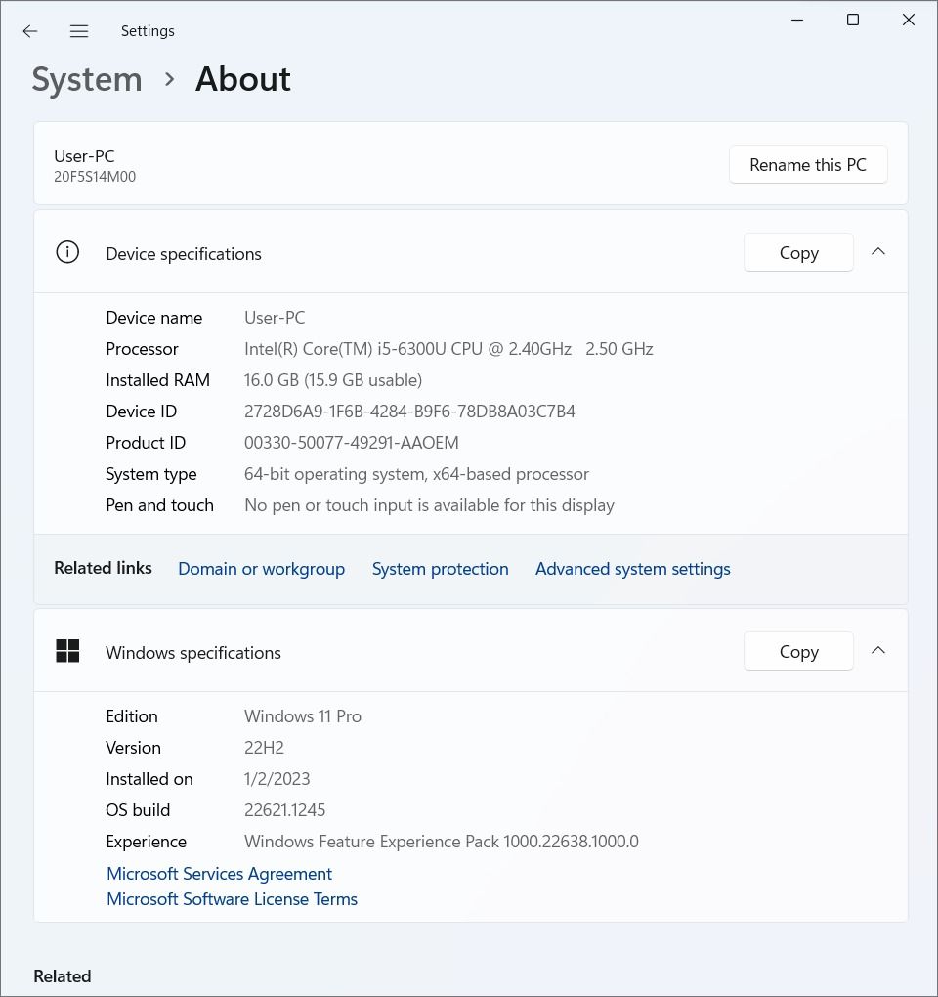This screenshot has width=938, height=997.
Task: Click the breadcrumb chevron separator
Action: (169, 79)
